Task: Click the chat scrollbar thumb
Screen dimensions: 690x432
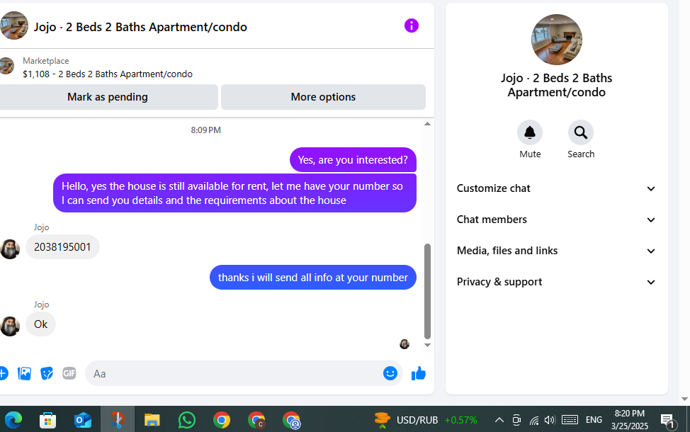Action: pyautogui.click(x=427, y=291)
